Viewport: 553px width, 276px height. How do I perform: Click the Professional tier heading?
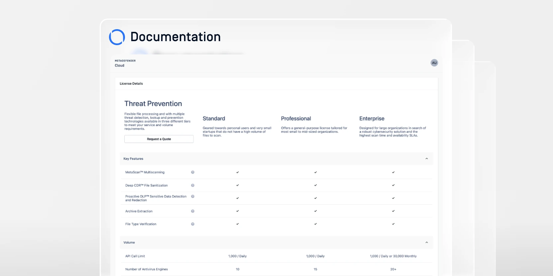296,118
